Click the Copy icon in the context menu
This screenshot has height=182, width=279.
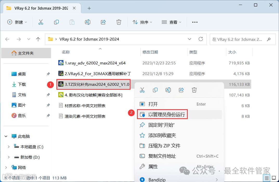[155, 90]
